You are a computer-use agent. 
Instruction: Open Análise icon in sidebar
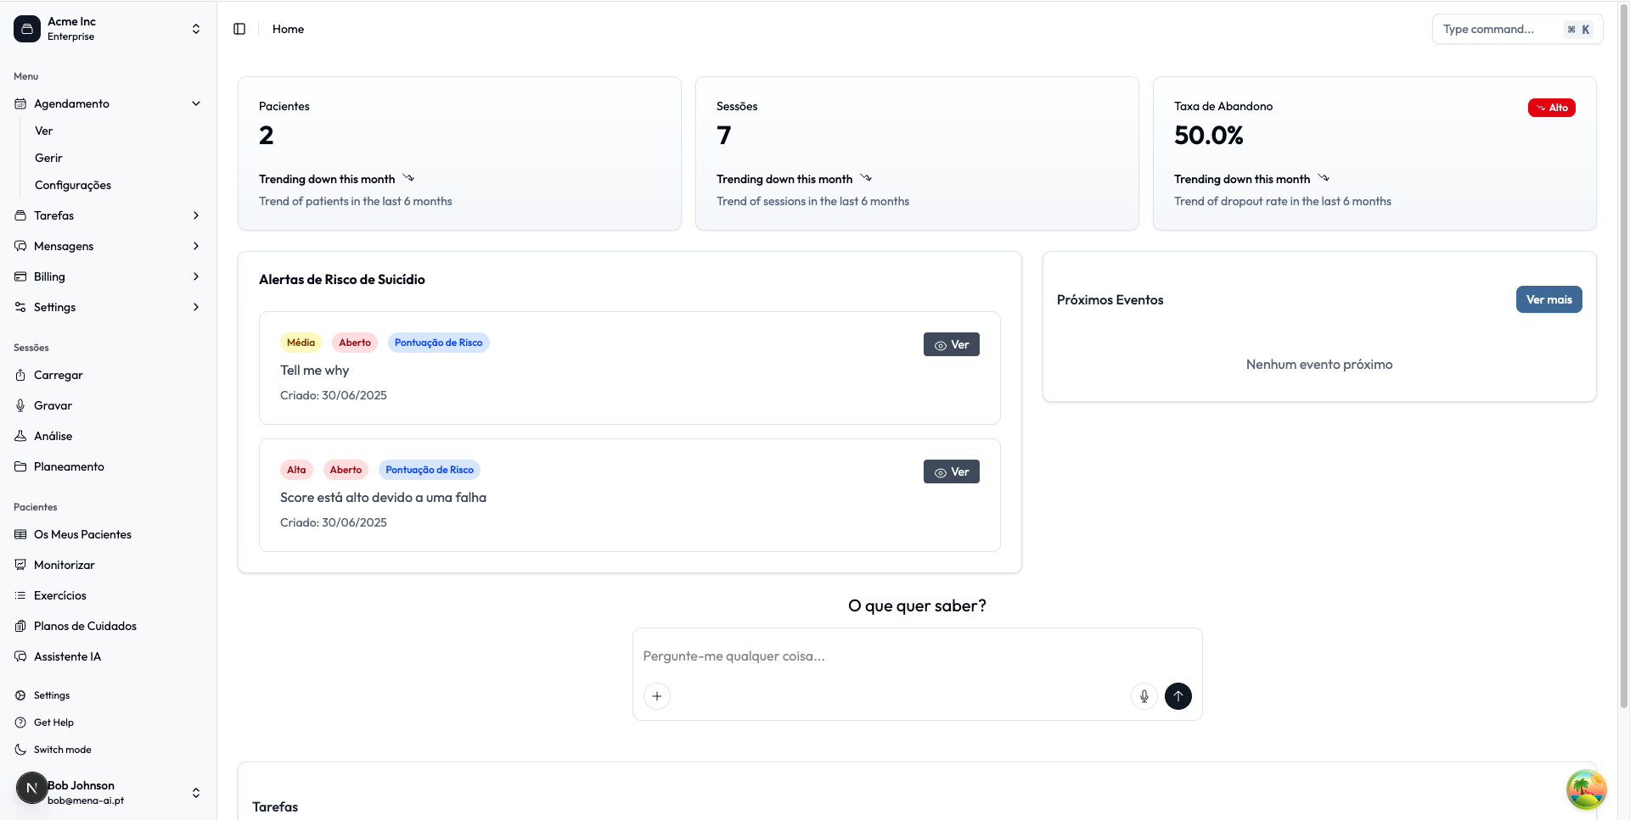click(20, 436)
